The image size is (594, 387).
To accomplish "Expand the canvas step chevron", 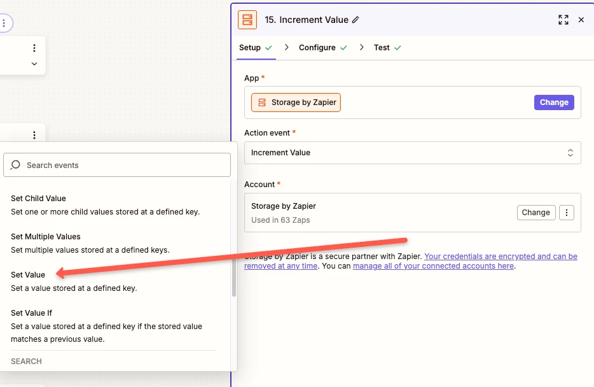I will click(34, 64).
